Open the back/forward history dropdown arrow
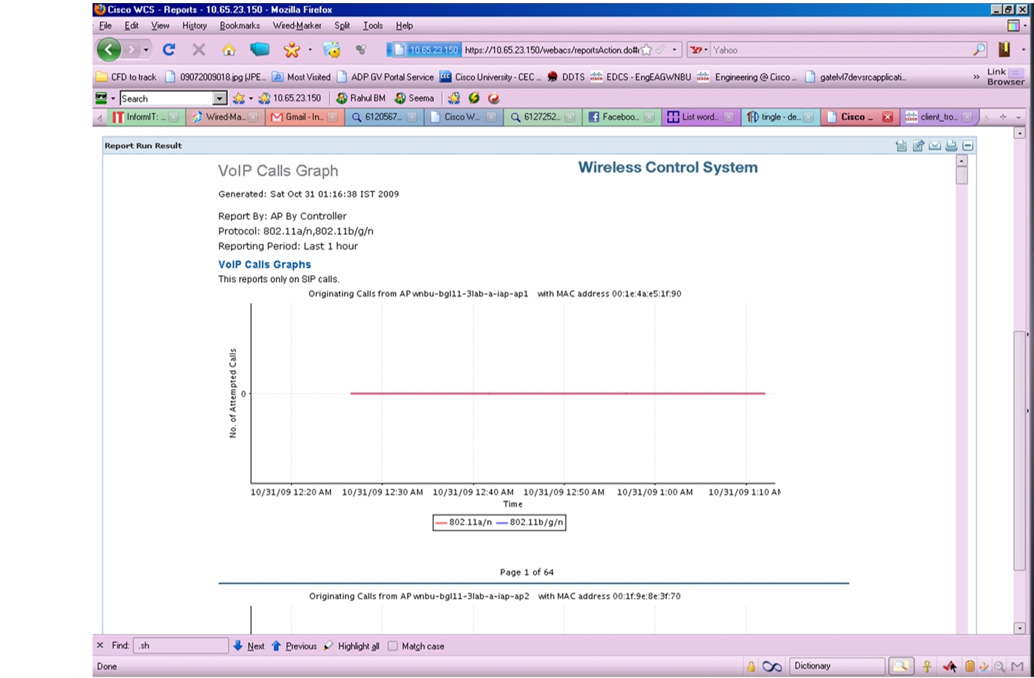1034x678 pixels. (146, 50)
